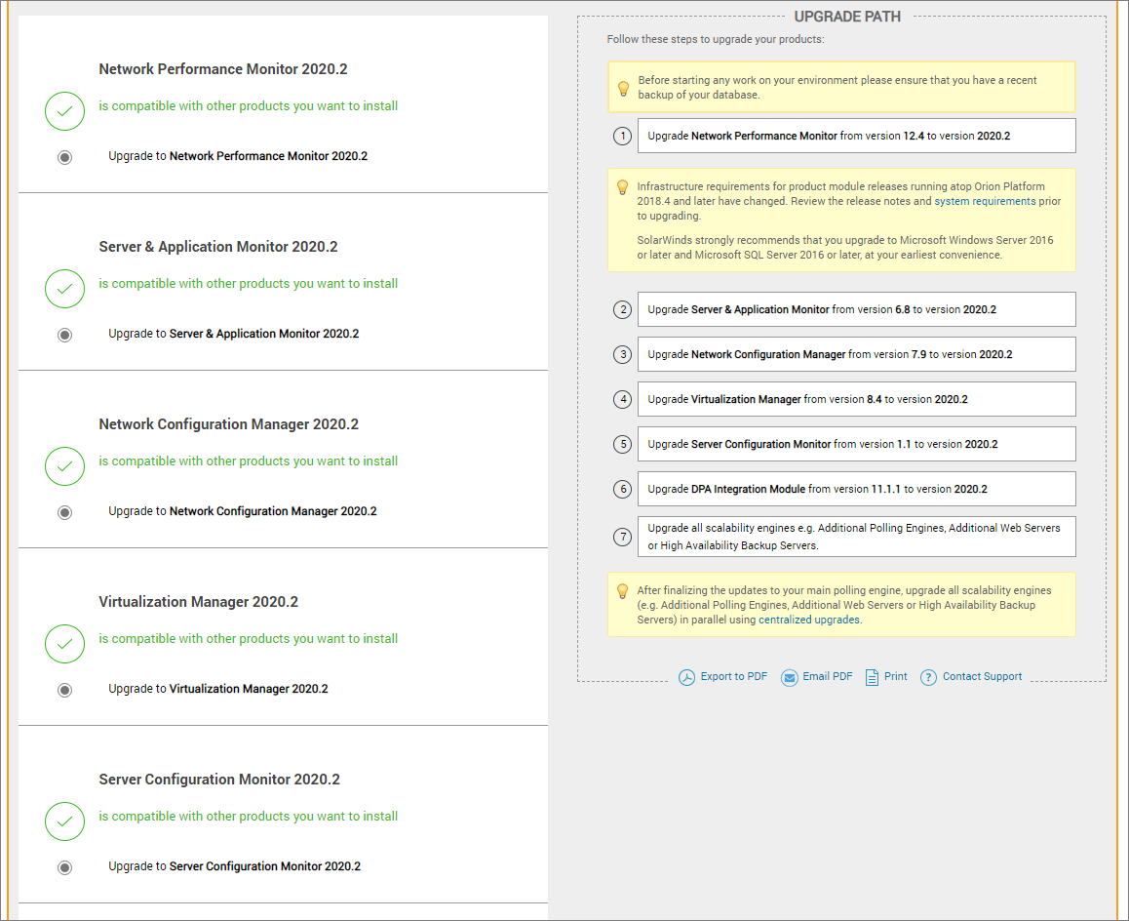Click the Contact Support question mark icon
The image size is (1129, 921).
click(928, 677)
